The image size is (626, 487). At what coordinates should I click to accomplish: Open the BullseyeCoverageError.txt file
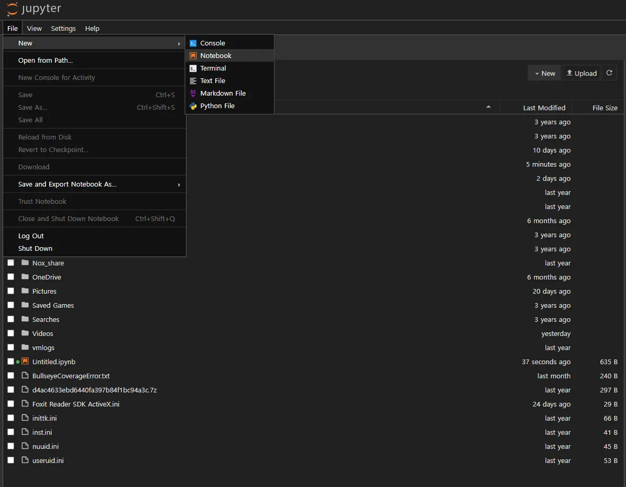point(71,376)
